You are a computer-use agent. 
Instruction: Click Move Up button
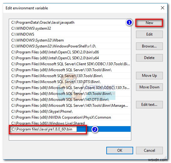pos(149,76)
